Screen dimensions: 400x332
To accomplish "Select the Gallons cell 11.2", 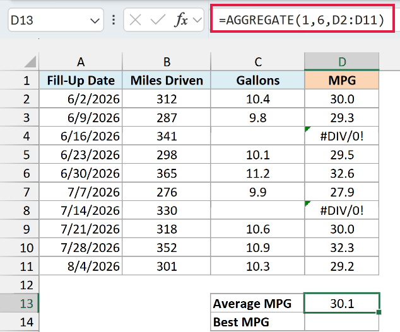I will [257, 173].
